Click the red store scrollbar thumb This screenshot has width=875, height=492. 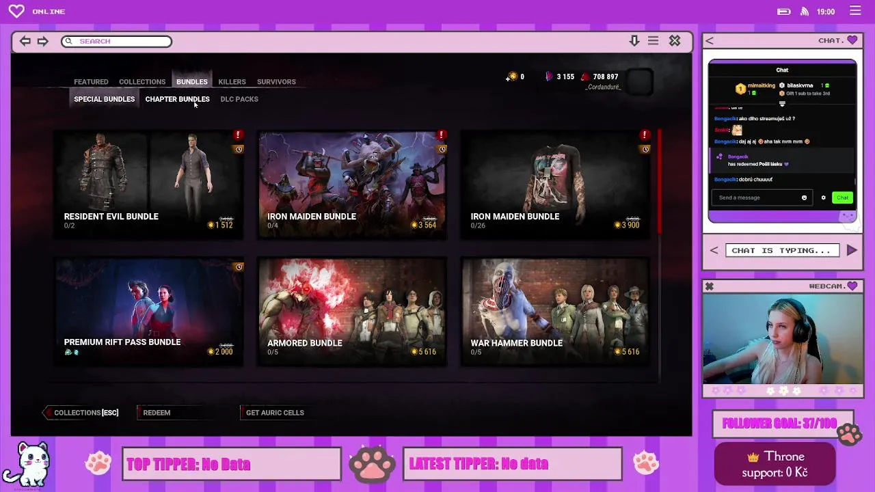[x=660, y=181]
